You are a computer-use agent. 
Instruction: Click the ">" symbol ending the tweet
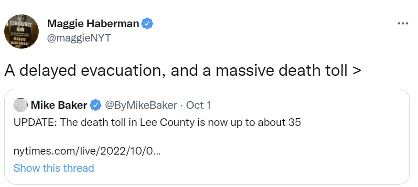pos(357,71)
